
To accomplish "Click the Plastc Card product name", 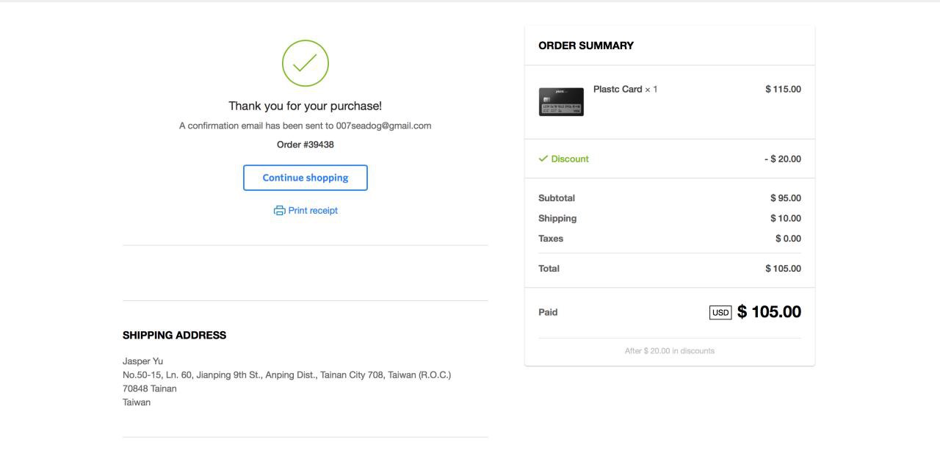I will point(618,90).
